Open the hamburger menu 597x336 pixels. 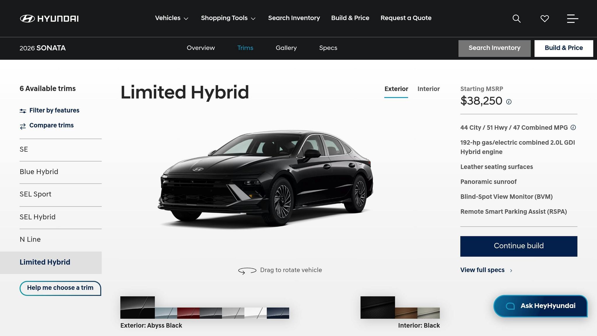point(572,18)
